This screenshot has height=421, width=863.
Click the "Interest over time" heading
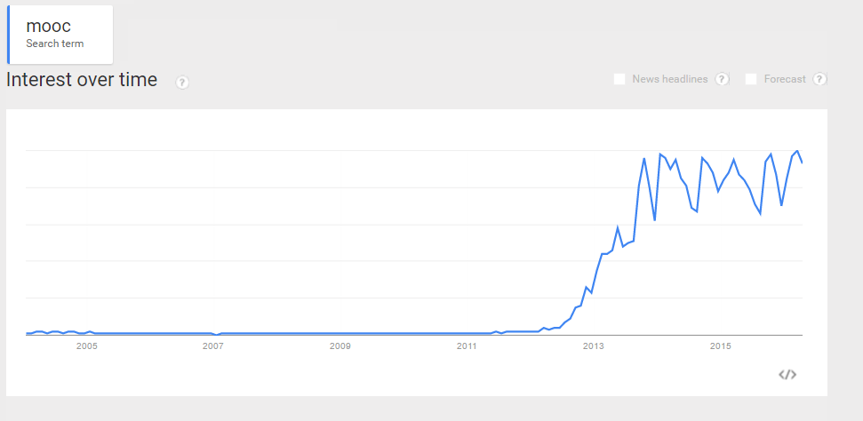coord(82,80)
